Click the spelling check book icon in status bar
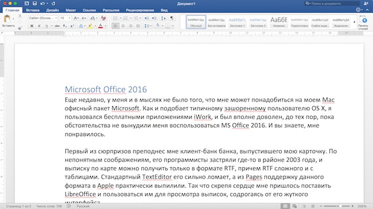Image resolution: width=373 pixels, height=209 pixels. pyautogui.click(x=69, y=206)
